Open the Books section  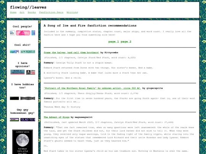tap(32, 12)
